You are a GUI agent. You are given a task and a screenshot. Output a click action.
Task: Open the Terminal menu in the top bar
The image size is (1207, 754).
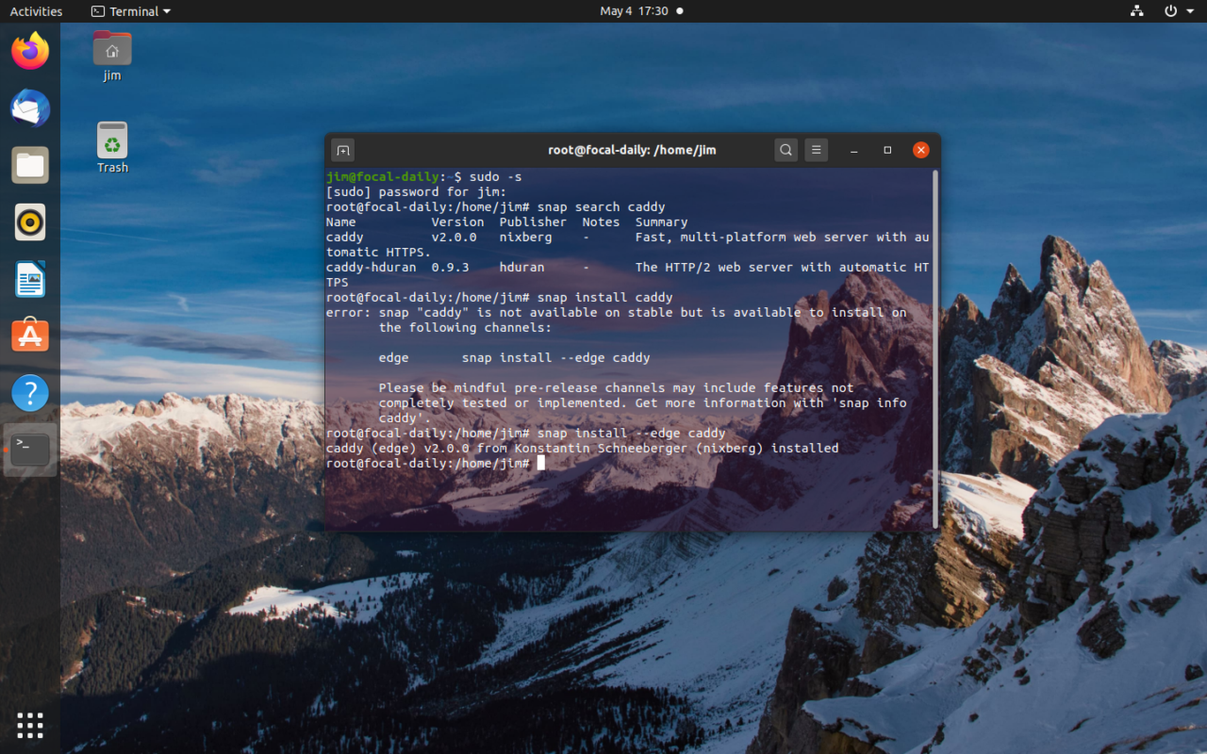pyautogui.click(x=129, y=10)
